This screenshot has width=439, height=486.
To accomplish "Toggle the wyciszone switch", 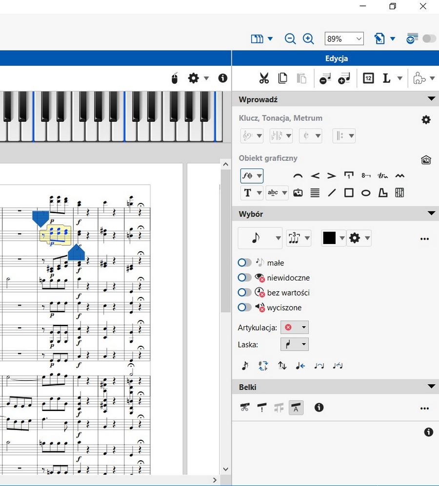I will coord(244,307).
